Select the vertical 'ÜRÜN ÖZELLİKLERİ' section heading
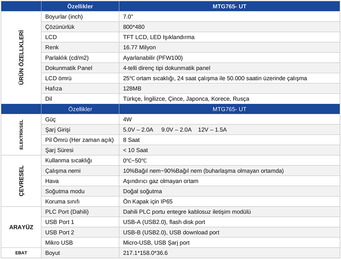 click(x=21, y=57)
